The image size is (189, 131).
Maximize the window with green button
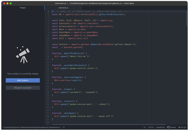(x=11, y=3)
